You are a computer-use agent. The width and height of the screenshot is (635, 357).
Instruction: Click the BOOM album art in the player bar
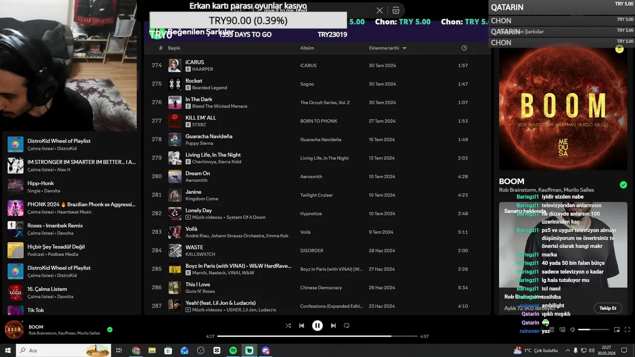click(14, 329)
